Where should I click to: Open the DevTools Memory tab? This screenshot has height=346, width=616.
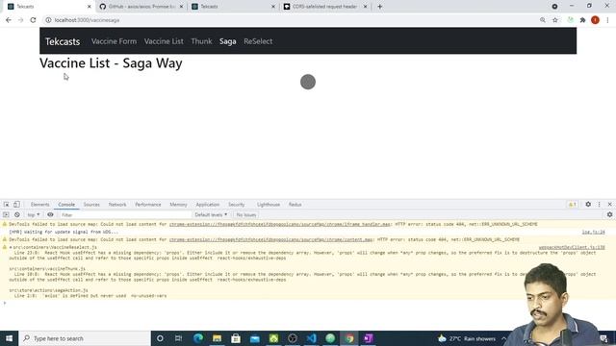click(178, 205)
